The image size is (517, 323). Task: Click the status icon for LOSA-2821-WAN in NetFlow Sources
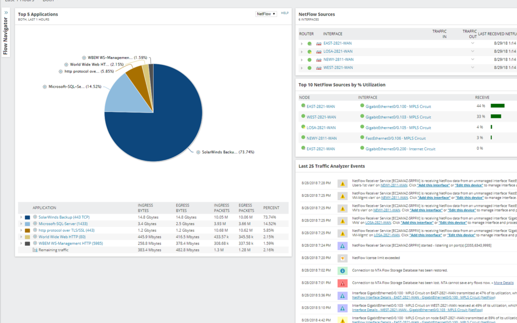click(309, 52)
